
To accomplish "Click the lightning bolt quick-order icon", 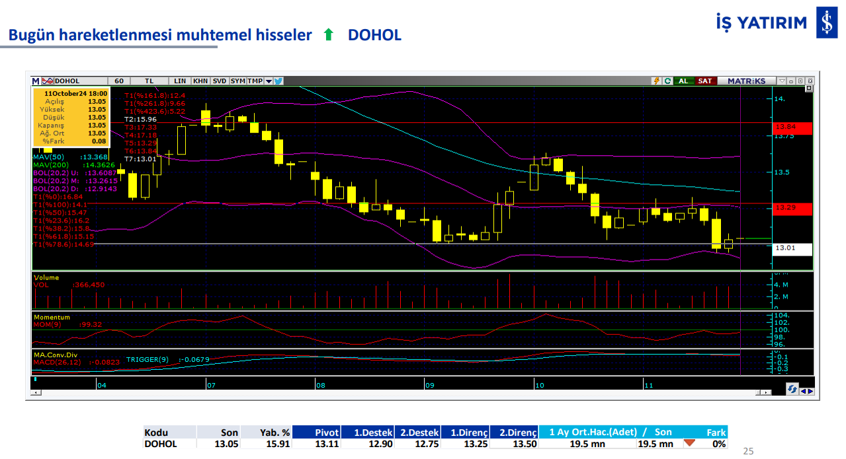I will pyautogui.click(x=656, y=81).
